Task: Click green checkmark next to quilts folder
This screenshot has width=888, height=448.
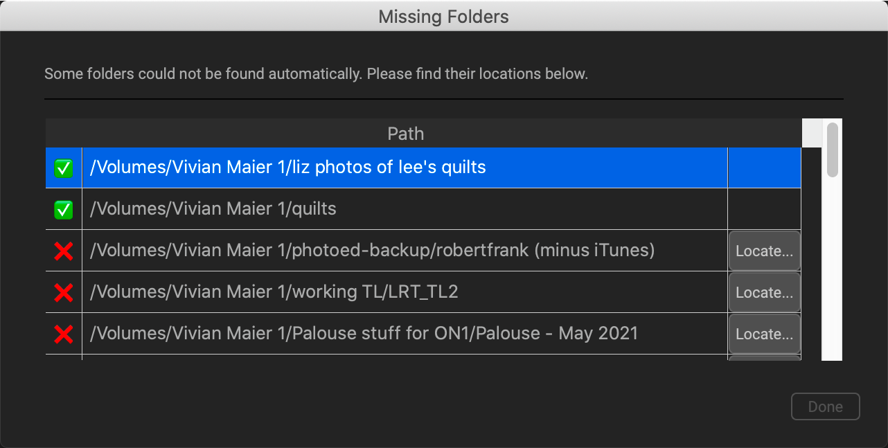Action: pos(64,209)
